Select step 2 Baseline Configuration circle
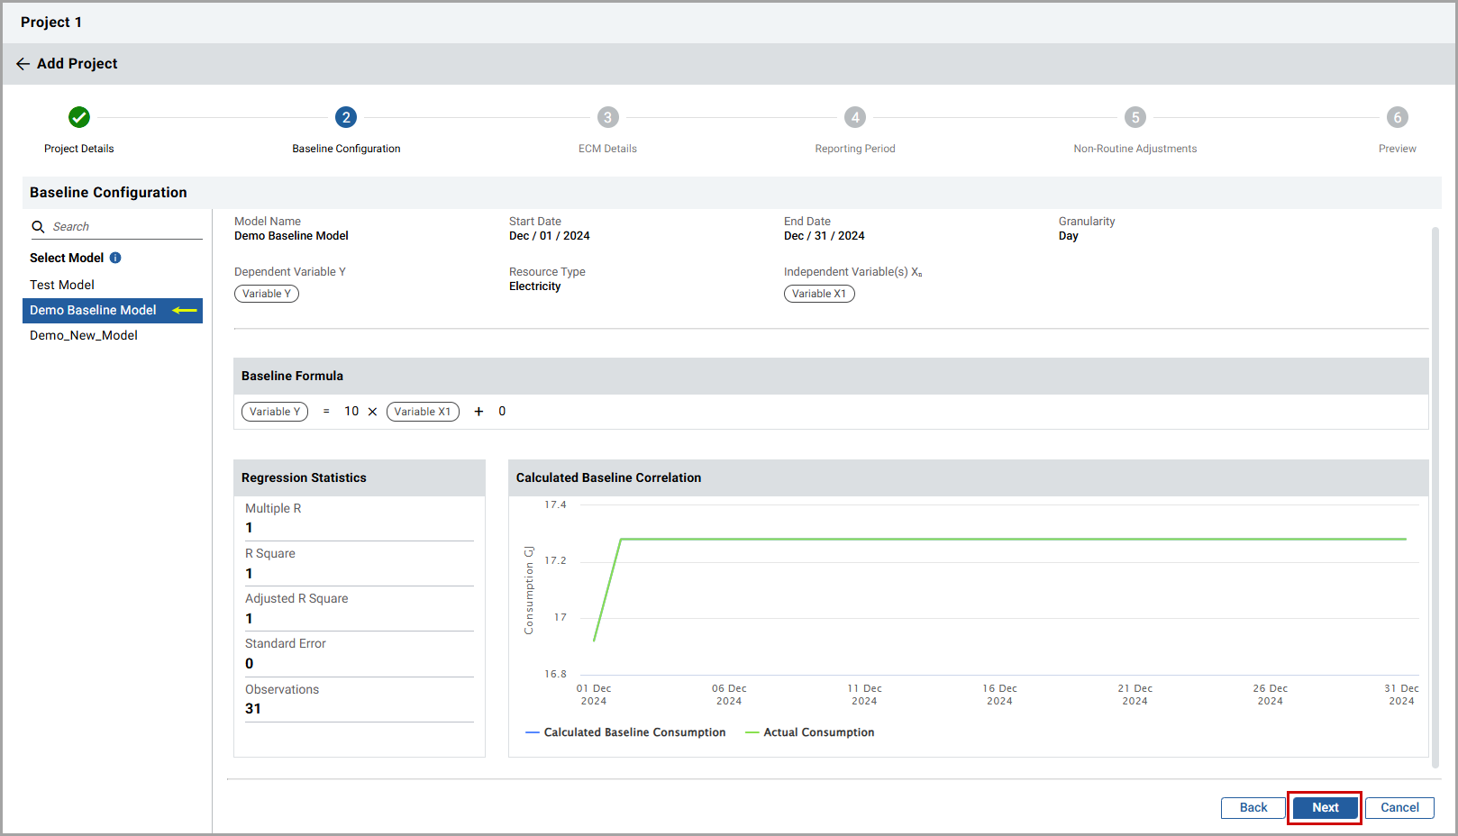This screenshot has height=836, width=1458. tap(346, 117)
